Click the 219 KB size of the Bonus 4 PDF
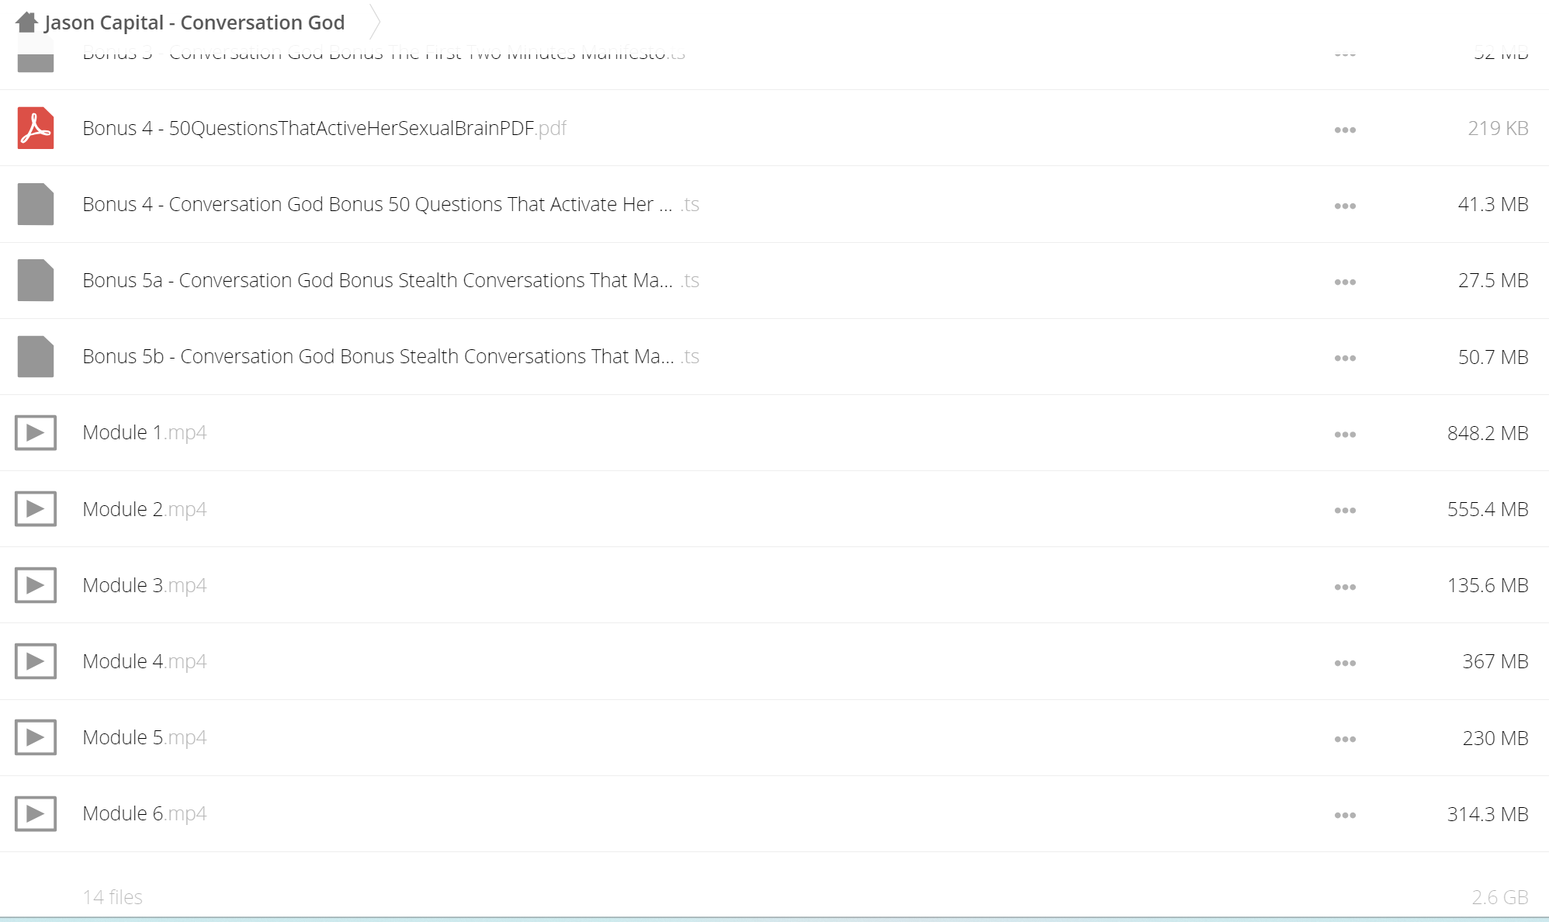The height and width of the screenshot is (922, 1549). (1498, 128)
